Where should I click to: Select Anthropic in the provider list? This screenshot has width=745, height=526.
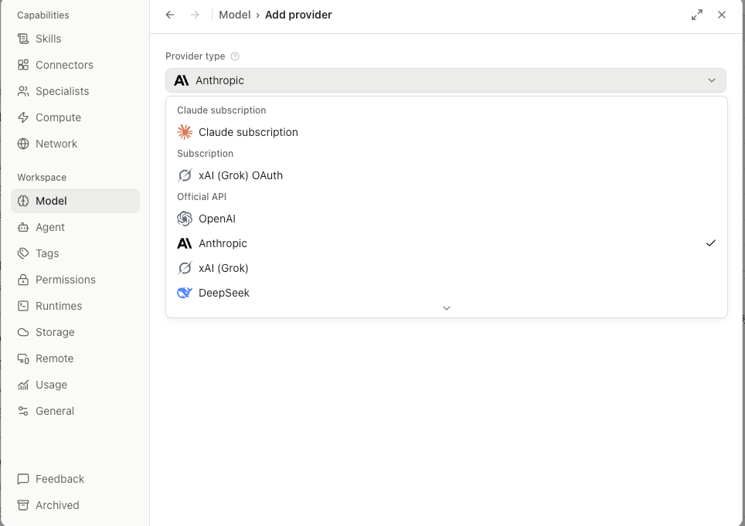[x=447, y=243]
